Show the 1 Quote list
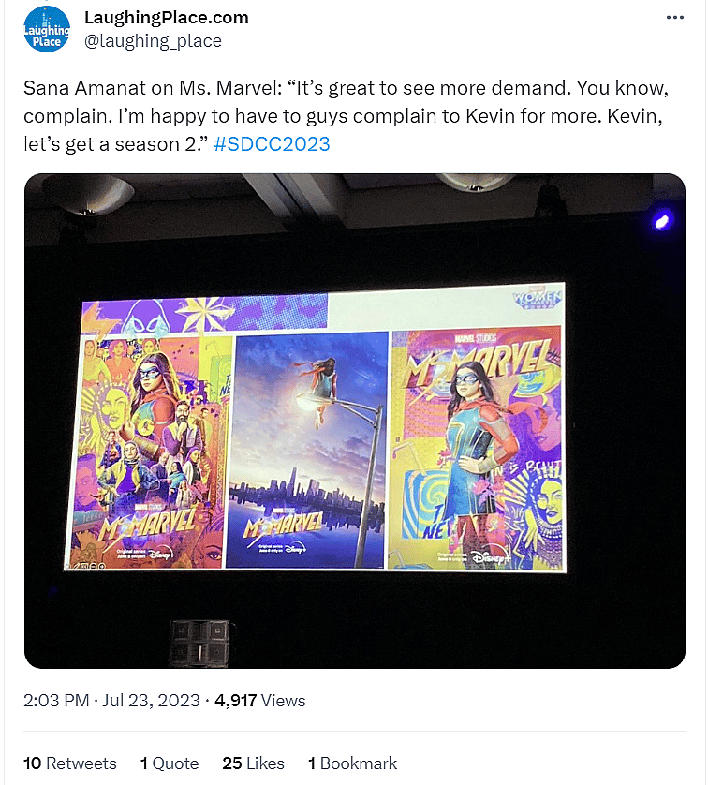The width and height of the screenshot is (708, 785). point(170,763)
